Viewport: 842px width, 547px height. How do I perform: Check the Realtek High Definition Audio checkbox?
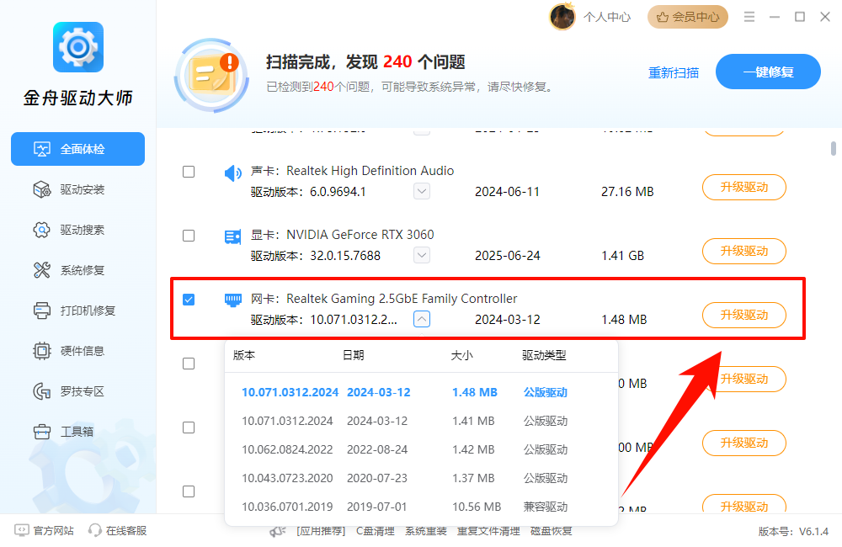(188, 172)
